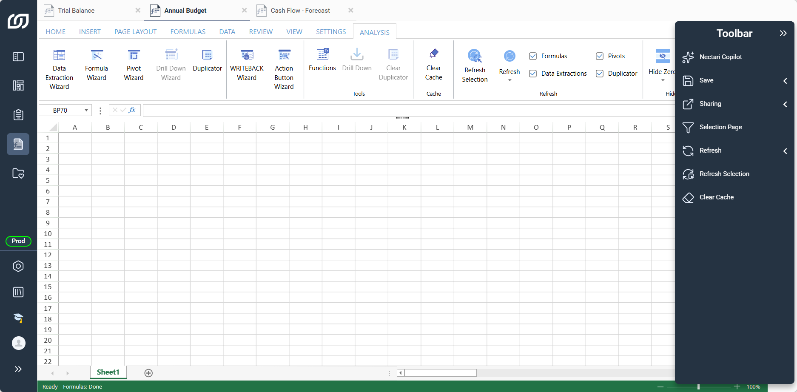Screen dimensions: 797x392
Task: Zoom in with the plus button
Action: click(737, 387)
